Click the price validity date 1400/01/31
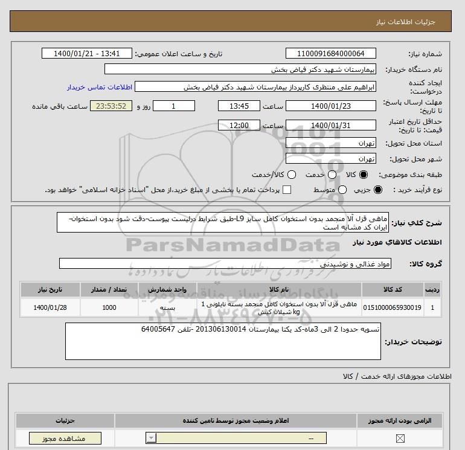The image size is (465, 450). tap(331, 125)
